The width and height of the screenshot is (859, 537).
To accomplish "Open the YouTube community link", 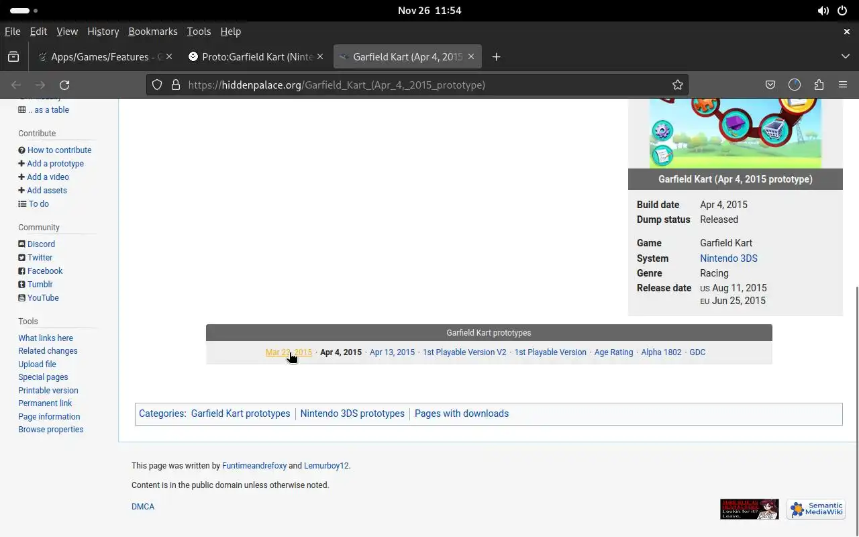I will [43, 298].
